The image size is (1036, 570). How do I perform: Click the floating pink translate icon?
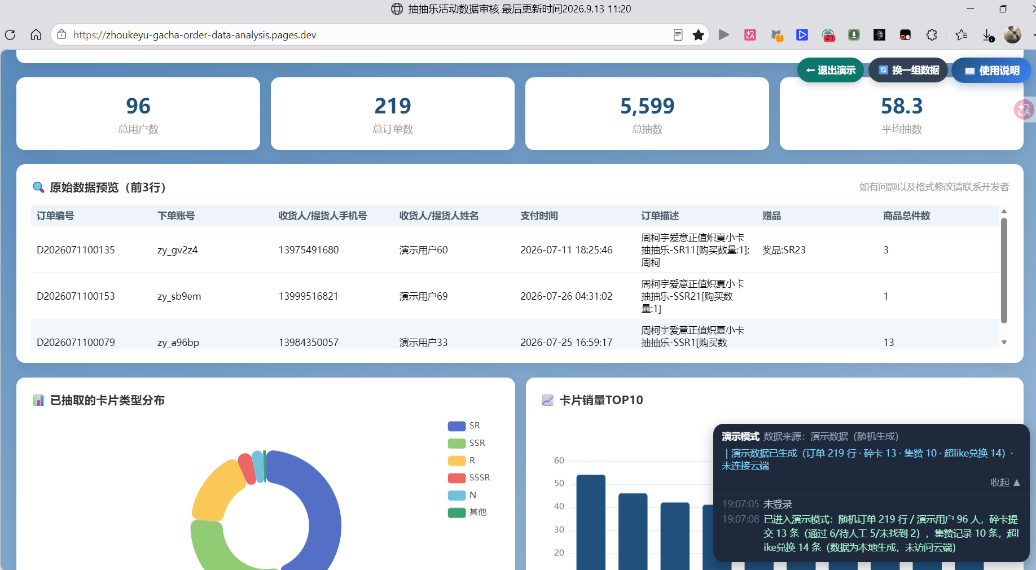pos(1024,109)
